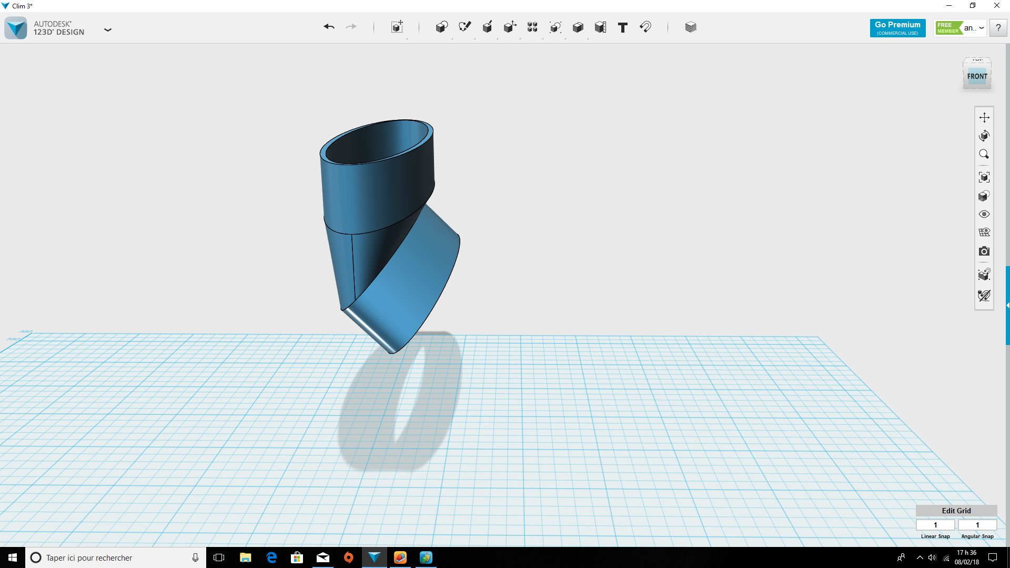The height and width of the screenshot is (568, 1010).
Task: Select the Pan tool in navigation bar
Action: [984, 117]
